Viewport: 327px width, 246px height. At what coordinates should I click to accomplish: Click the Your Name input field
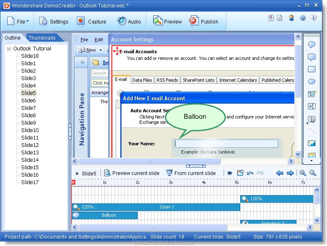(x=226, y=144)
